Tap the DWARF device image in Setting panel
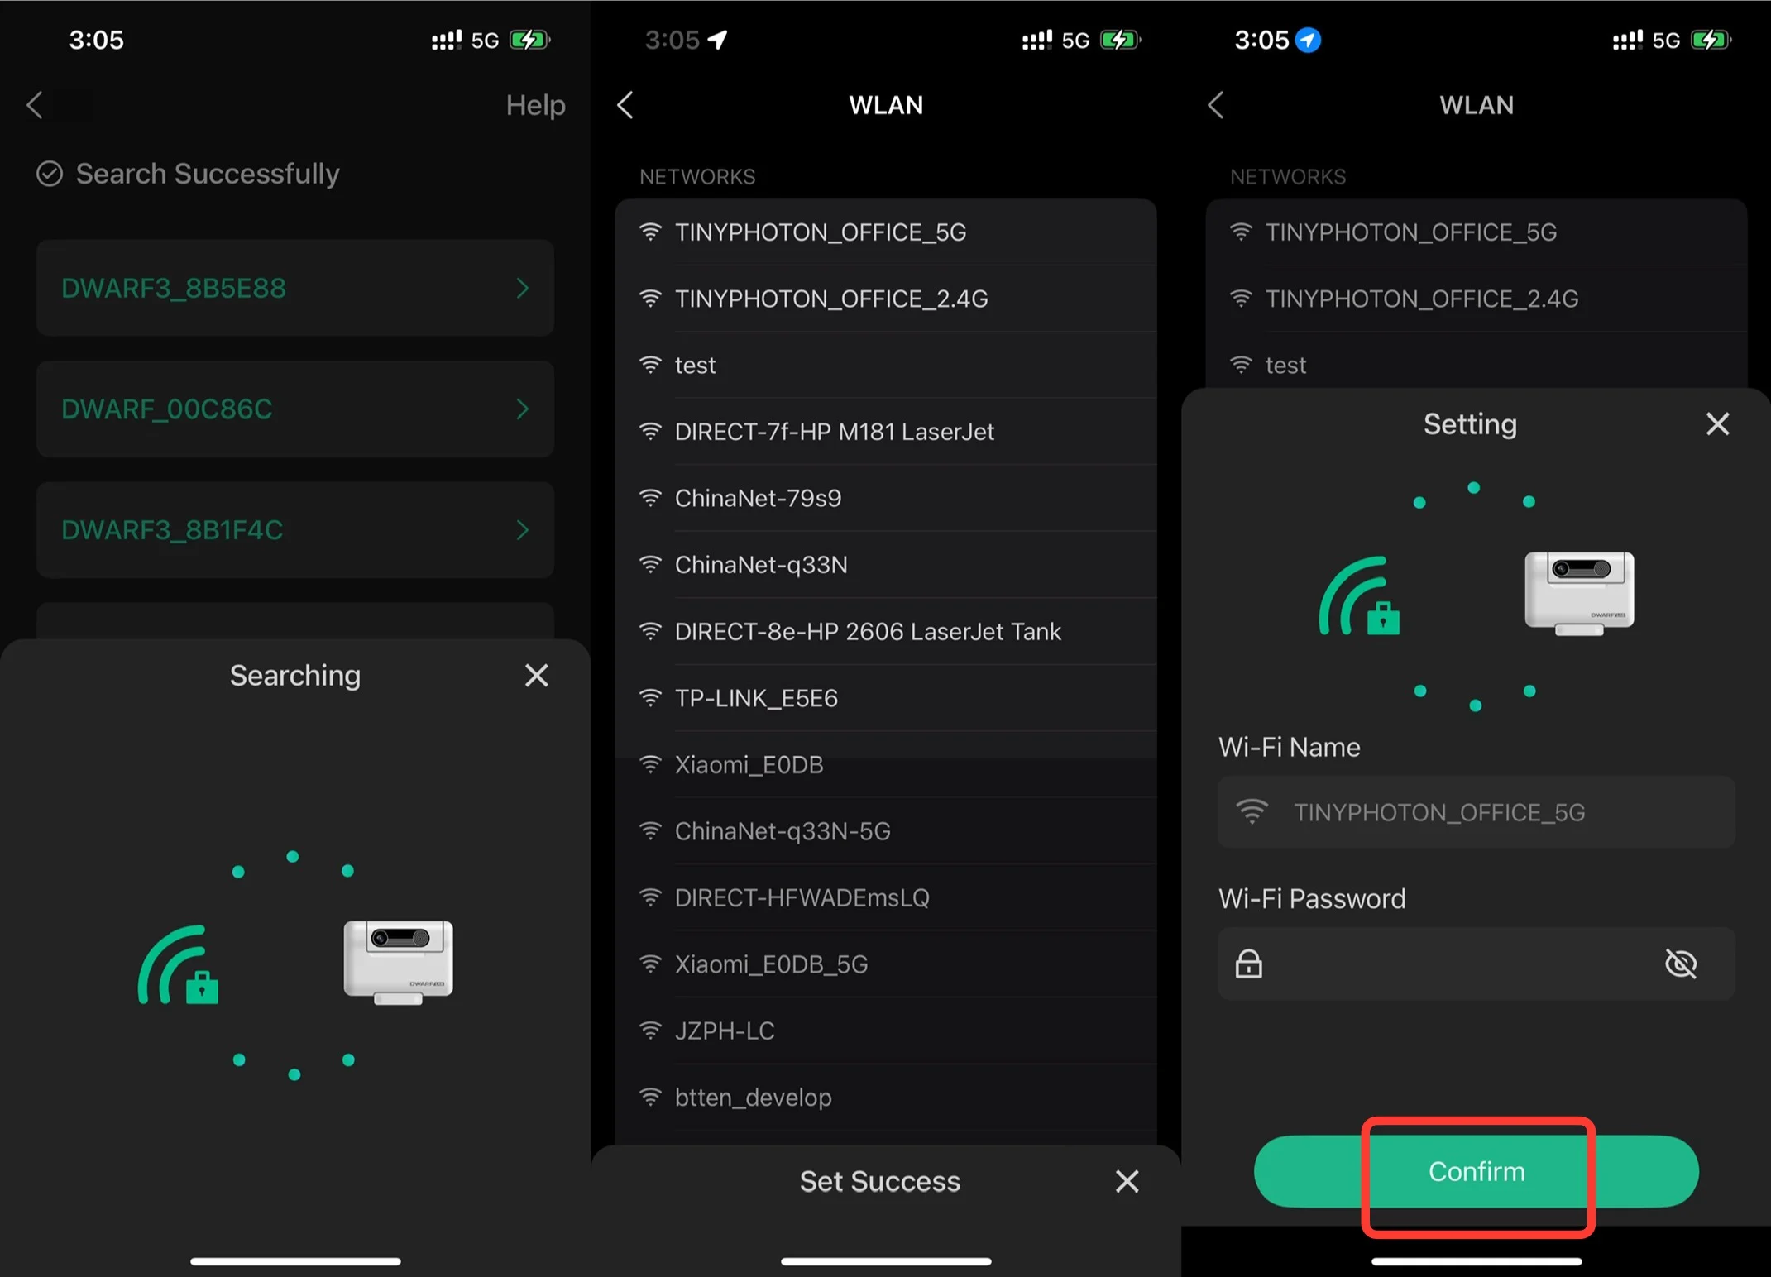Image resolution: width=1771 pixels, height=1277 pixels. pos(1578,592)
